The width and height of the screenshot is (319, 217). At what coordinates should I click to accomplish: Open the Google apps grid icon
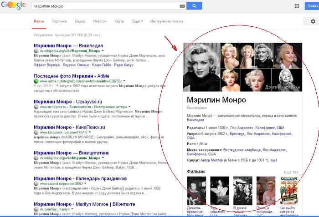(297, 6)
